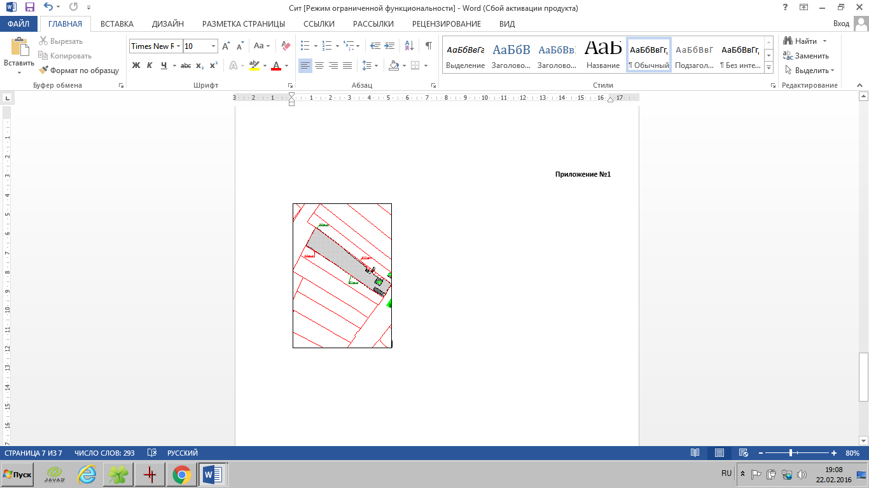The height and width of the screenshot is (488, 869).
Task: Toggle underline Ч formatting
Action: 164,65
